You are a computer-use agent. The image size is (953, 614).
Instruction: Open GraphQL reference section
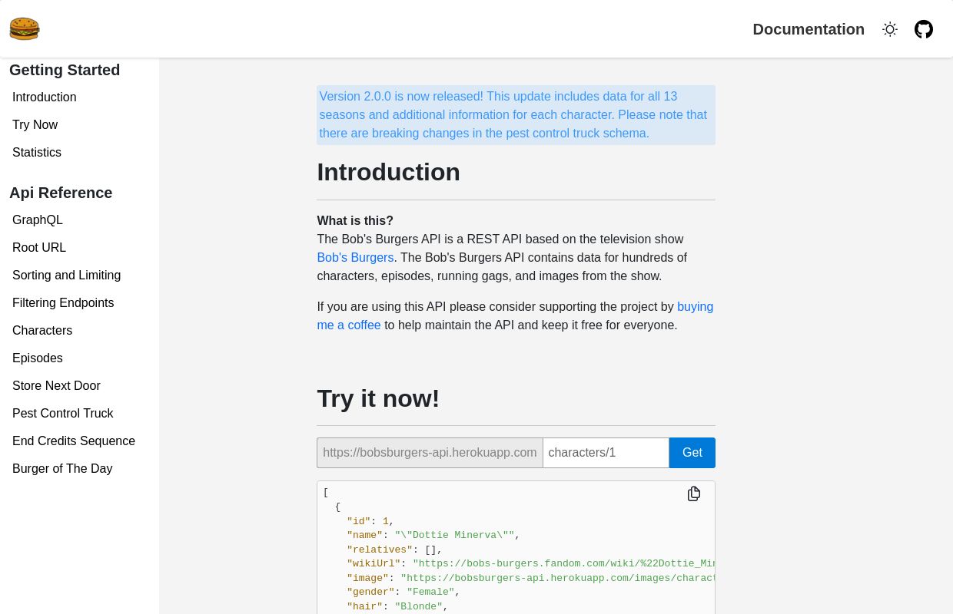pyautogui.click(x=38, y=220)
